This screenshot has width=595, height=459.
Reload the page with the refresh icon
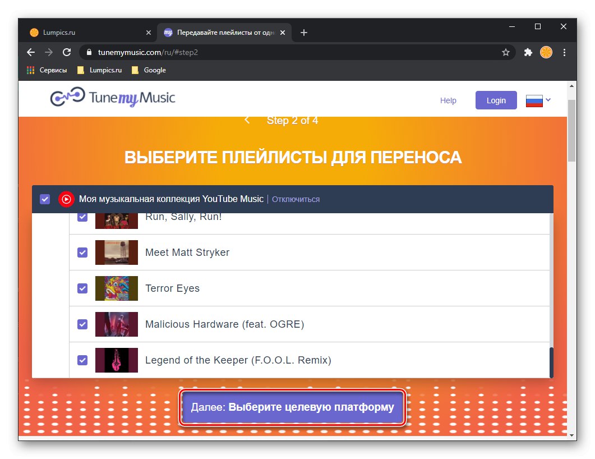[67, 52]
